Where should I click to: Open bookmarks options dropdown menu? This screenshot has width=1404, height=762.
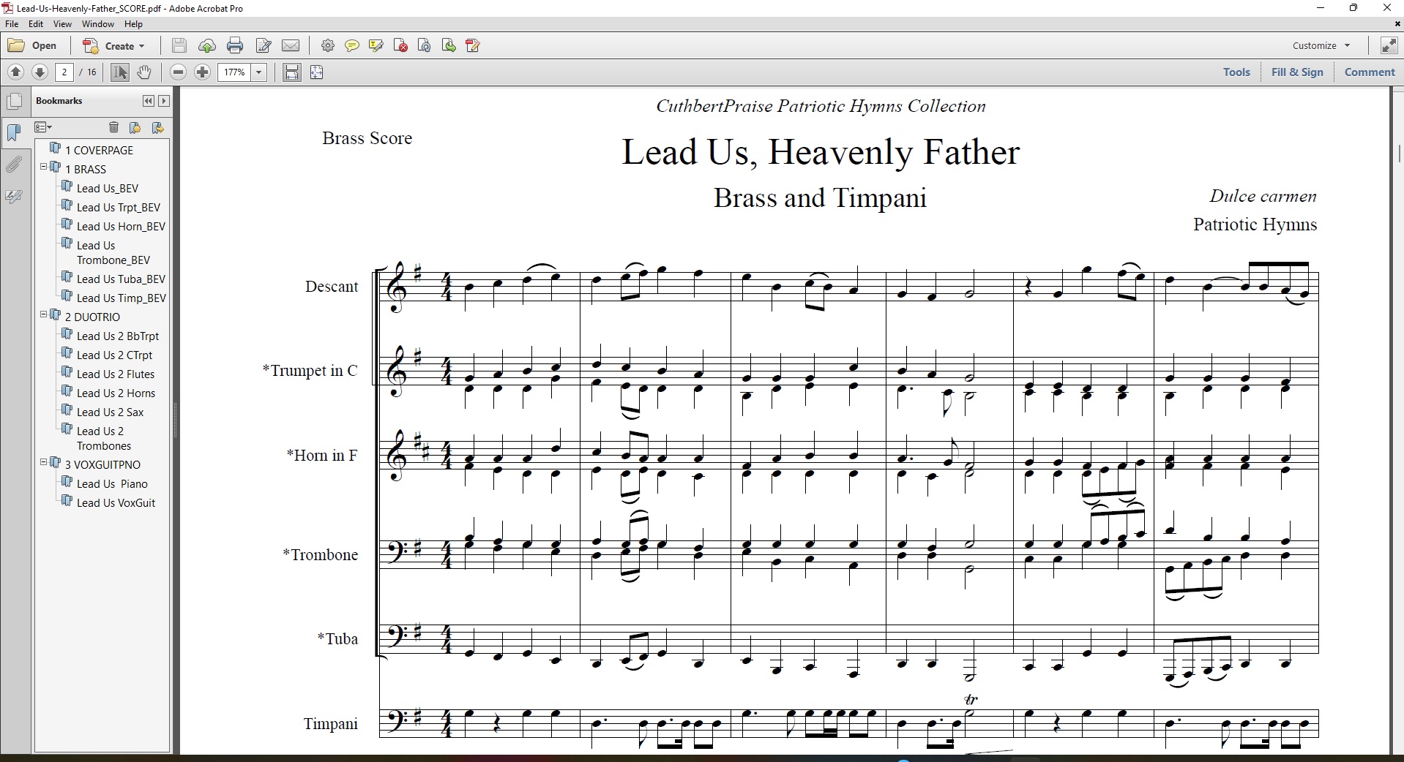43,128
